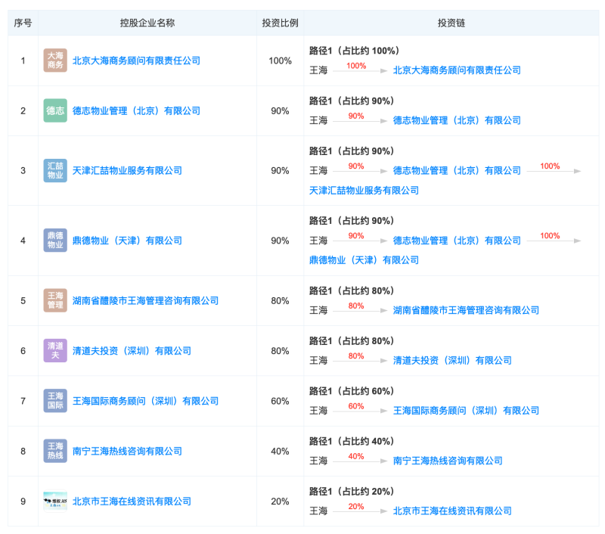The image size is (605, 534).
Task: Click the red 60% label on the arrow
Action: click(356, 406)
